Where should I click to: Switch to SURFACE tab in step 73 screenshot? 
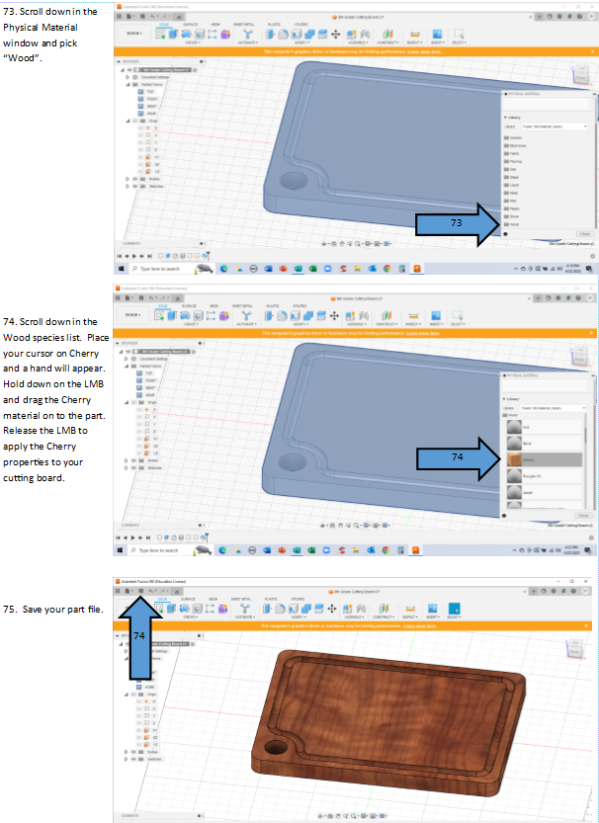pyautogui.click(x=190, y=24)
